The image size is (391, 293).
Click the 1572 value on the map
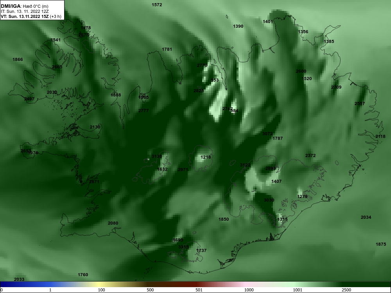(157, 5)
